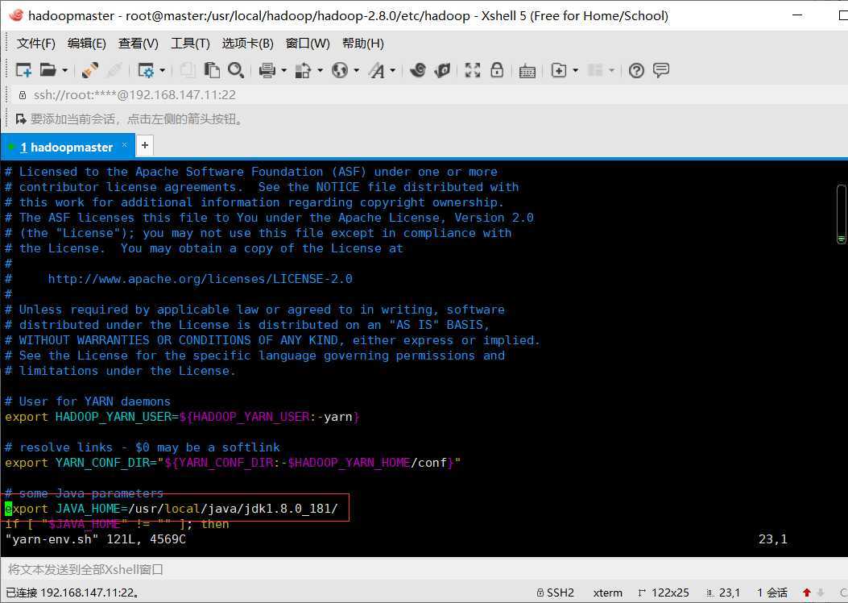Image resolution: width=848 pixels, height=603 pixels.
Task: Click the Apache license URL text
Action: click(x=200, y=279)
